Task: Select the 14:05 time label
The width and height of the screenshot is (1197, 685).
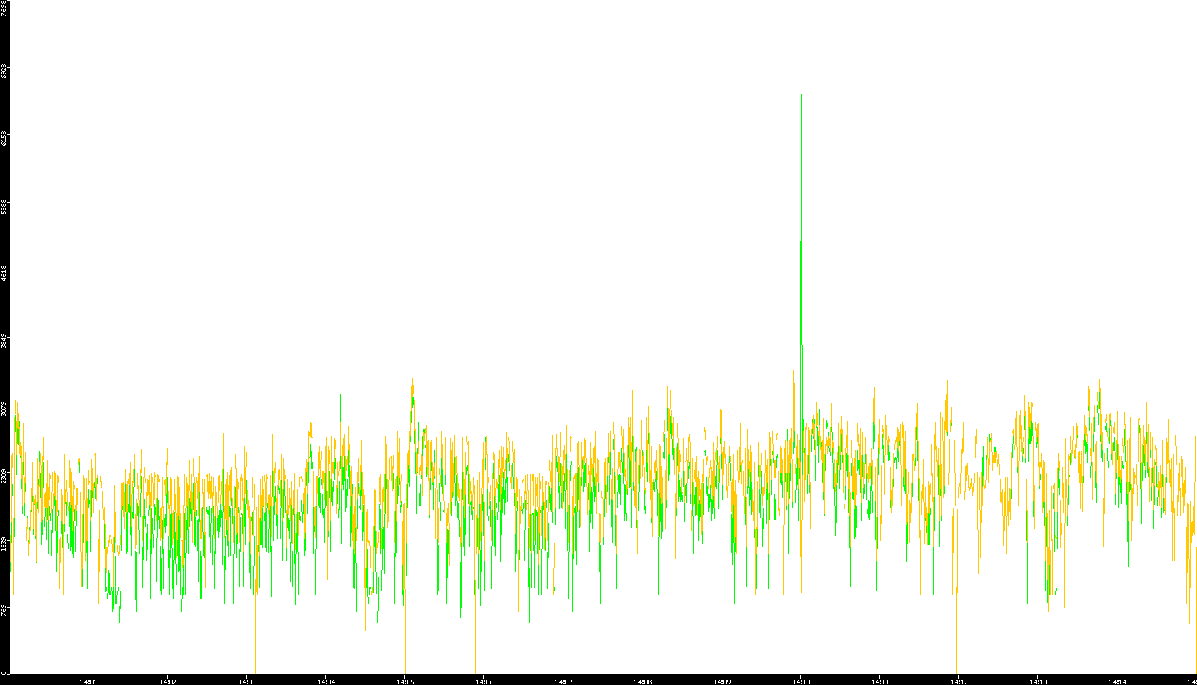Action: coord(405,682)
